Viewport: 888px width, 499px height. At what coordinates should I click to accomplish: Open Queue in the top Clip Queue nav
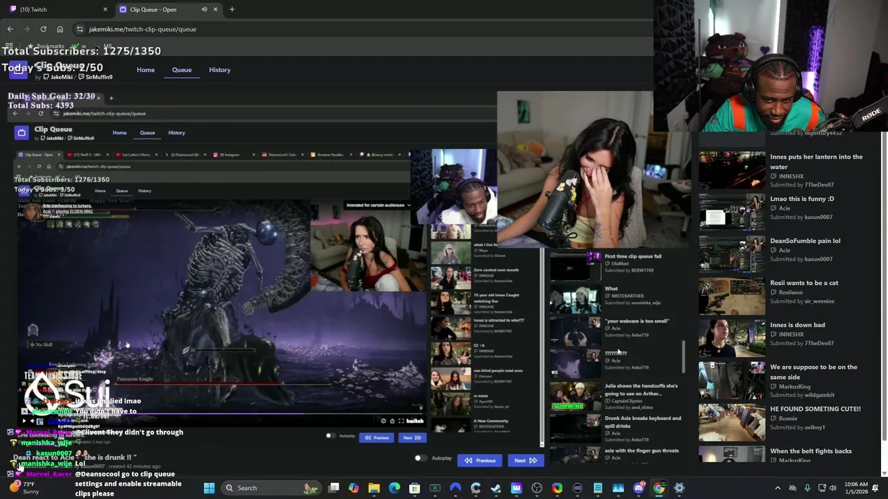[x=182, y=70]
